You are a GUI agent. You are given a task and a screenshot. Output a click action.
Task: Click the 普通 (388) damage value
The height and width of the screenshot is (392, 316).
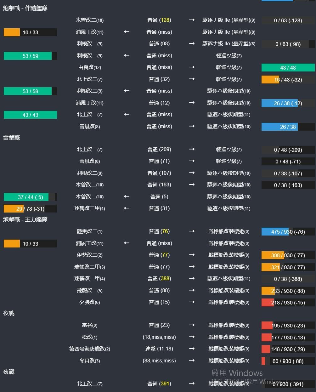tap(159, 278)
